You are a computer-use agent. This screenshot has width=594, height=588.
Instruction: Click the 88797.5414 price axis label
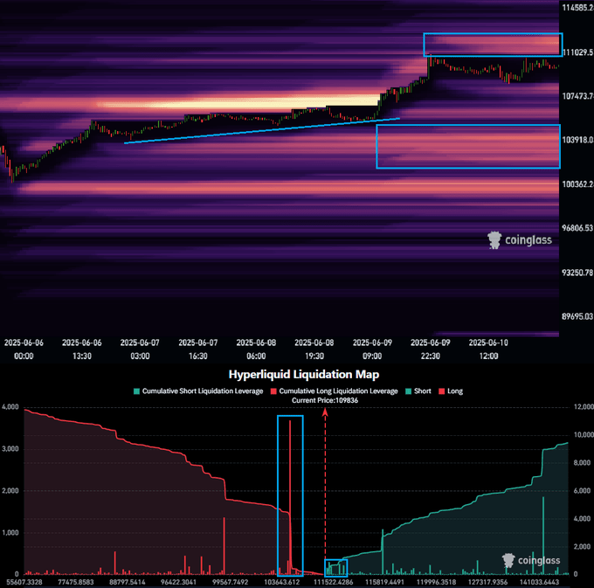(128, 582)
